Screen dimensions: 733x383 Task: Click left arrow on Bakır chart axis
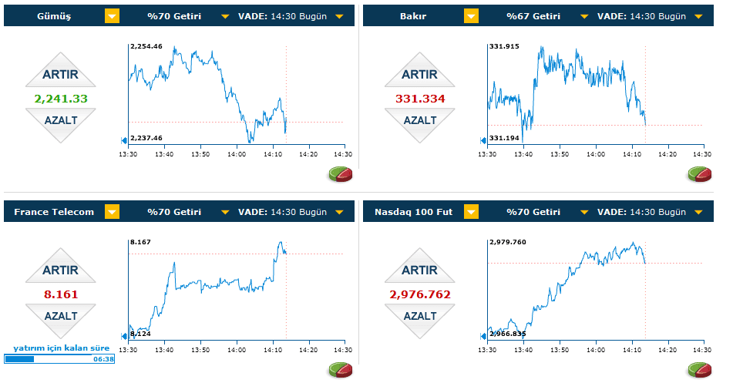click(x=483, y=139)
